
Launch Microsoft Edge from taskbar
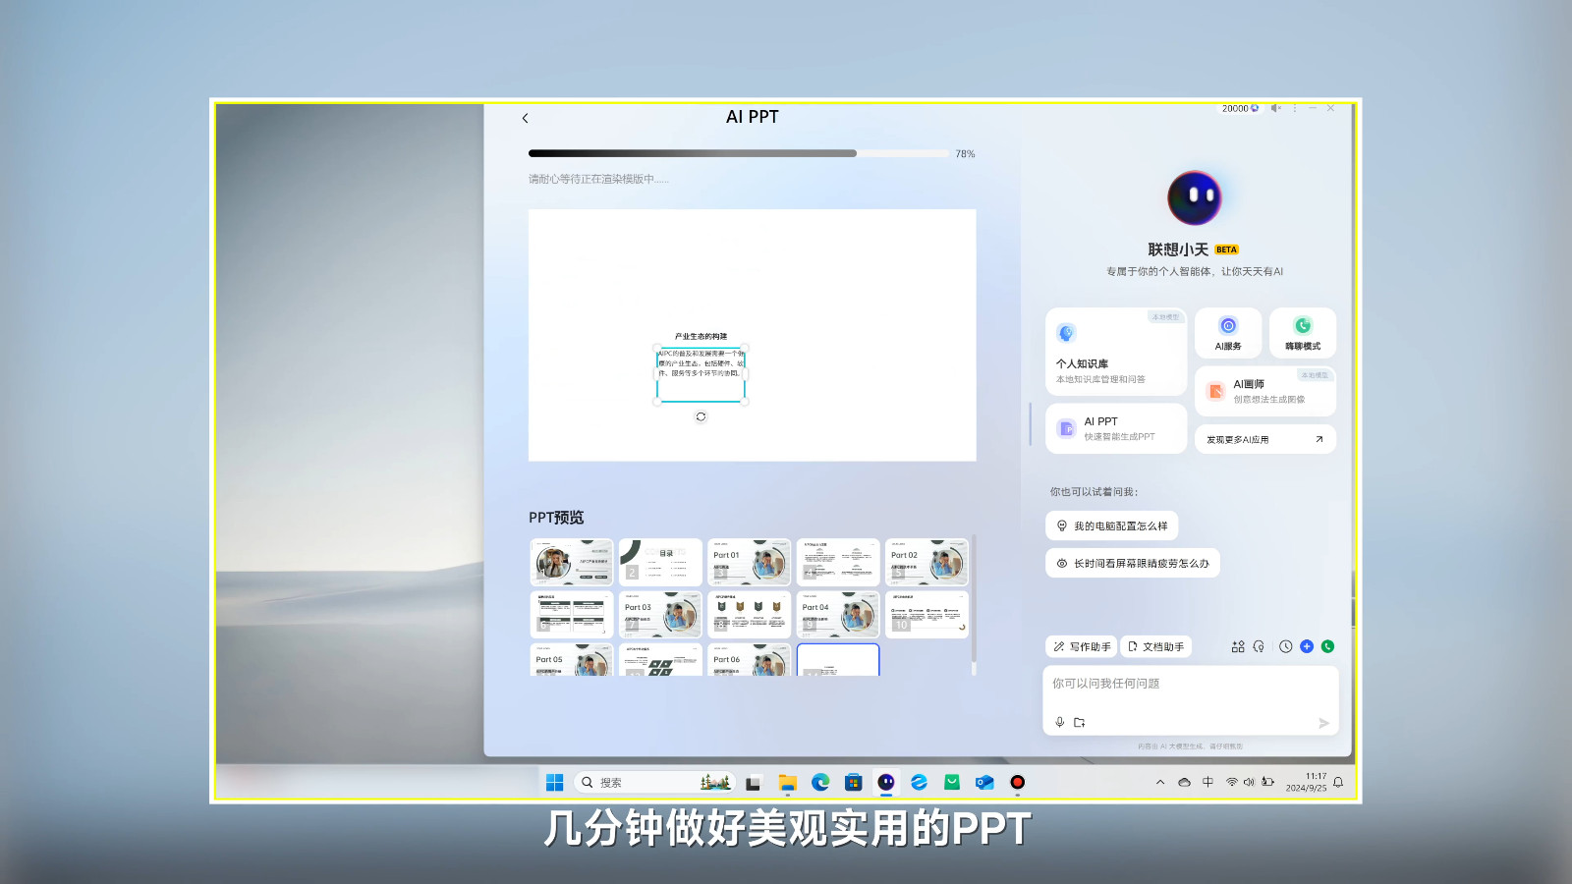[820, 782]
